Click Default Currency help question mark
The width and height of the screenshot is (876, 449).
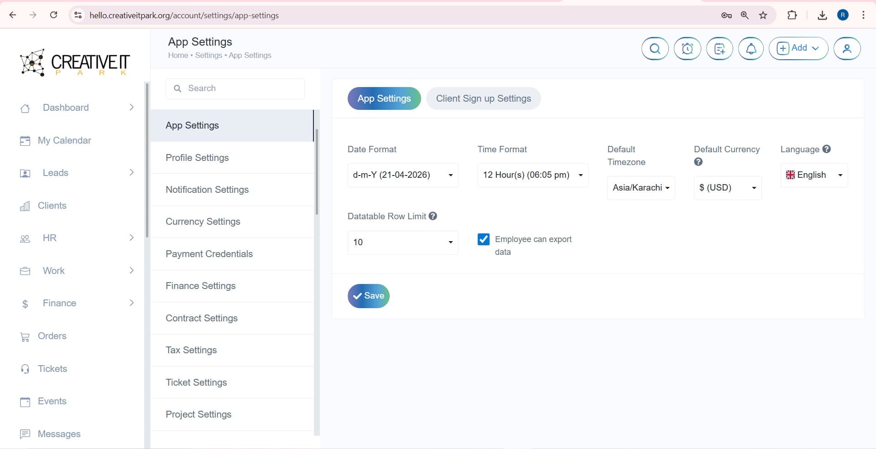pyautogui.click(x=698, y=162)
